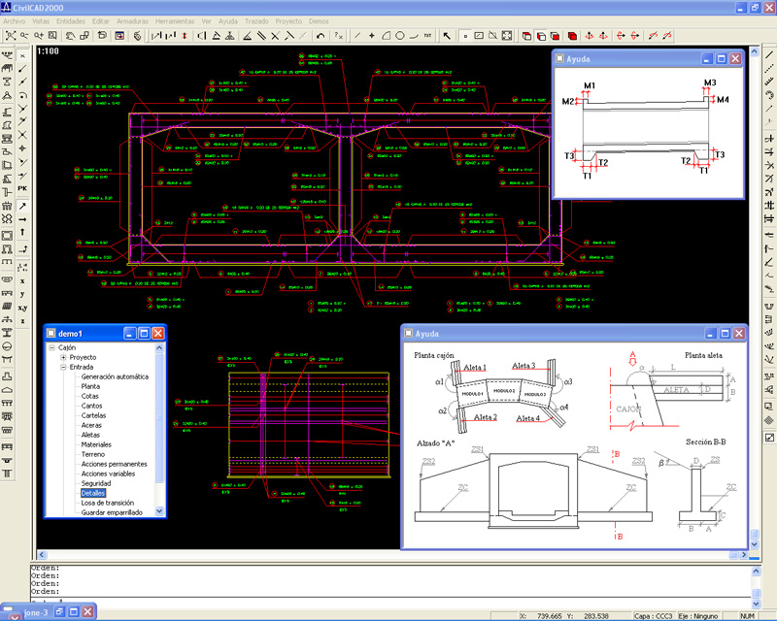Collapse the Entrada tree node
The image size is (777, 621).
pyautogui.click(x=63, y=367)
